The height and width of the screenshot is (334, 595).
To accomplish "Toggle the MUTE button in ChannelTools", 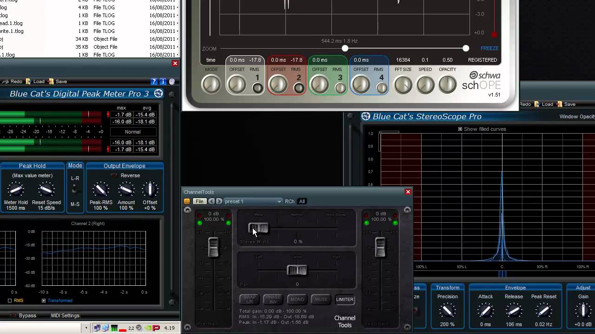I will pyautogui.click(x=321, y=300).
